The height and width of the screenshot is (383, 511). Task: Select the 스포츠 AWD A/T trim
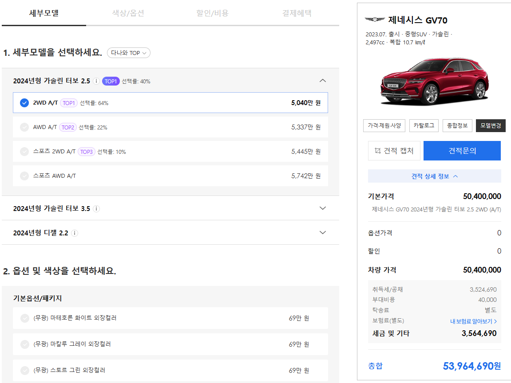coord(170,176)
